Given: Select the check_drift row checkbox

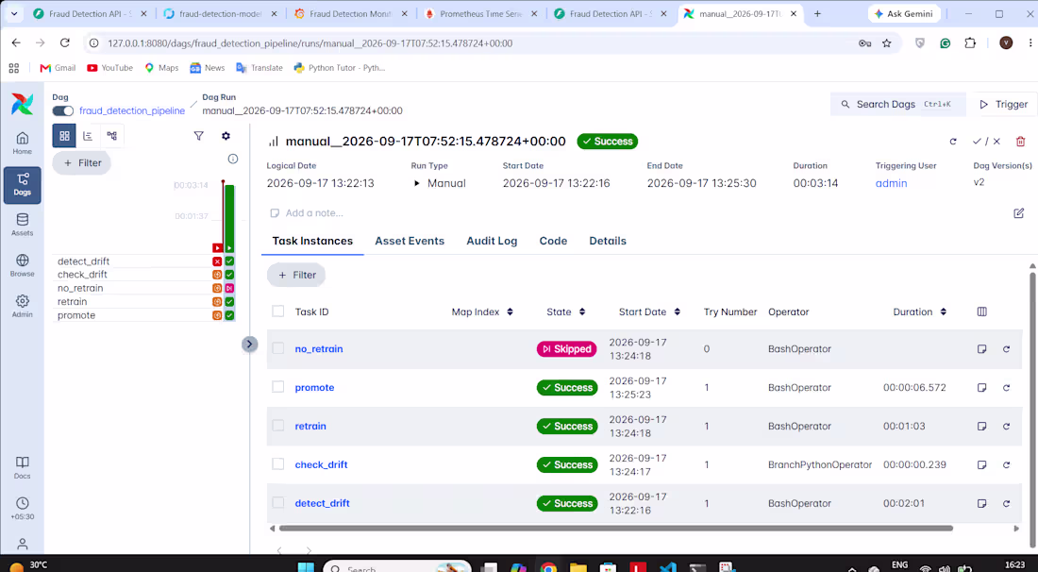Looking at the screenshot, I should [x=278, y=464].
